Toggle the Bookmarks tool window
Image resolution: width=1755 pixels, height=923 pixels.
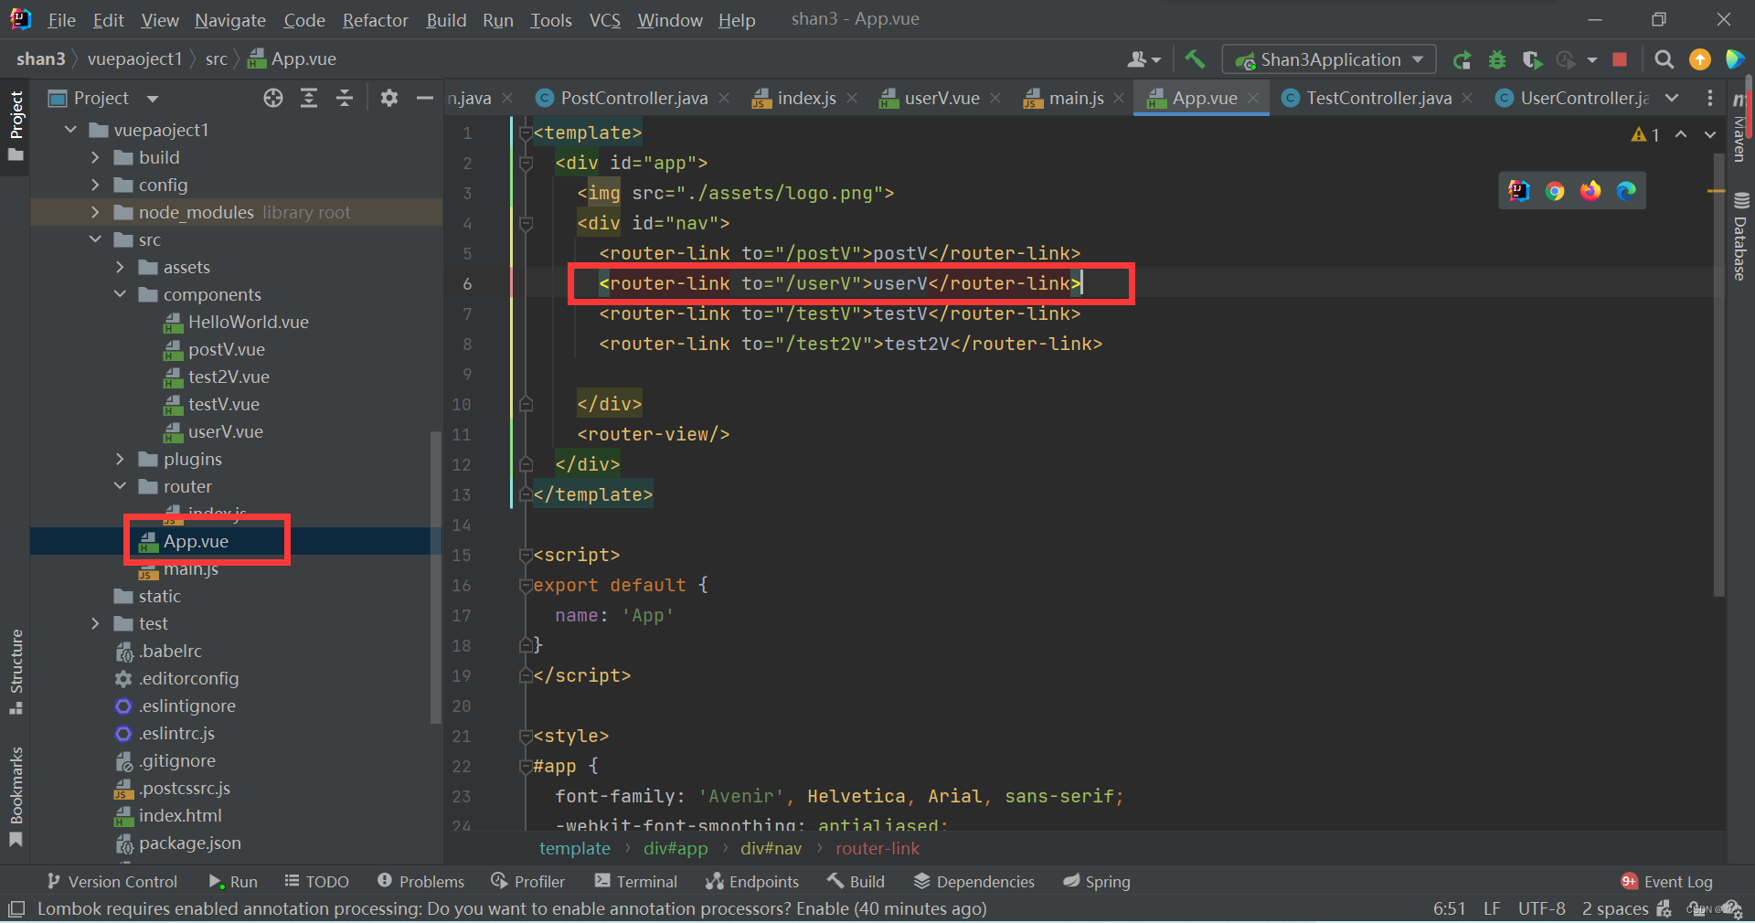tap(16, 797)
